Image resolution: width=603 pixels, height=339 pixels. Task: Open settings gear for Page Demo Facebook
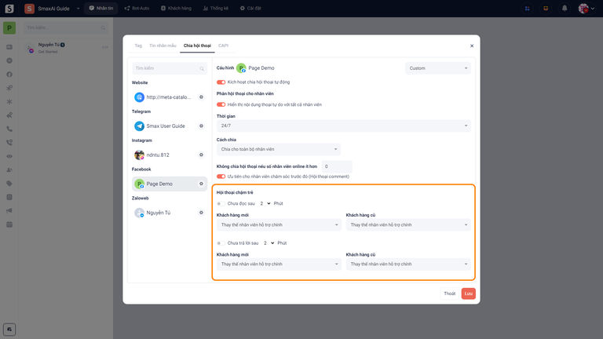(201, 184)
